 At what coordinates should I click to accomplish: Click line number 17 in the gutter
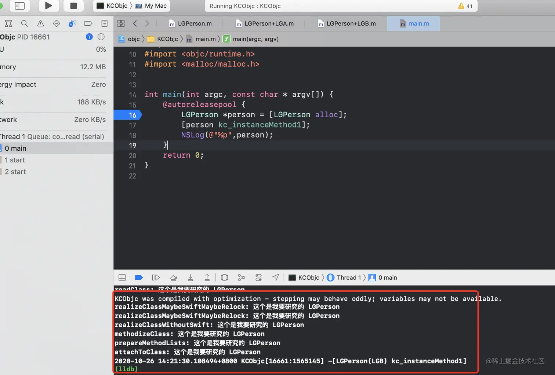pyautogui.click(x=133, y=125)
